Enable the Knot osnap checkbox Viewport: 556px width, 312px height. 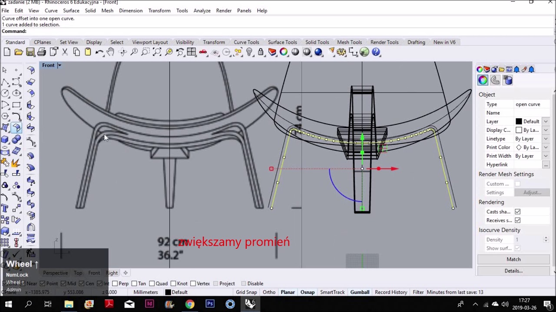click(173, 283)
